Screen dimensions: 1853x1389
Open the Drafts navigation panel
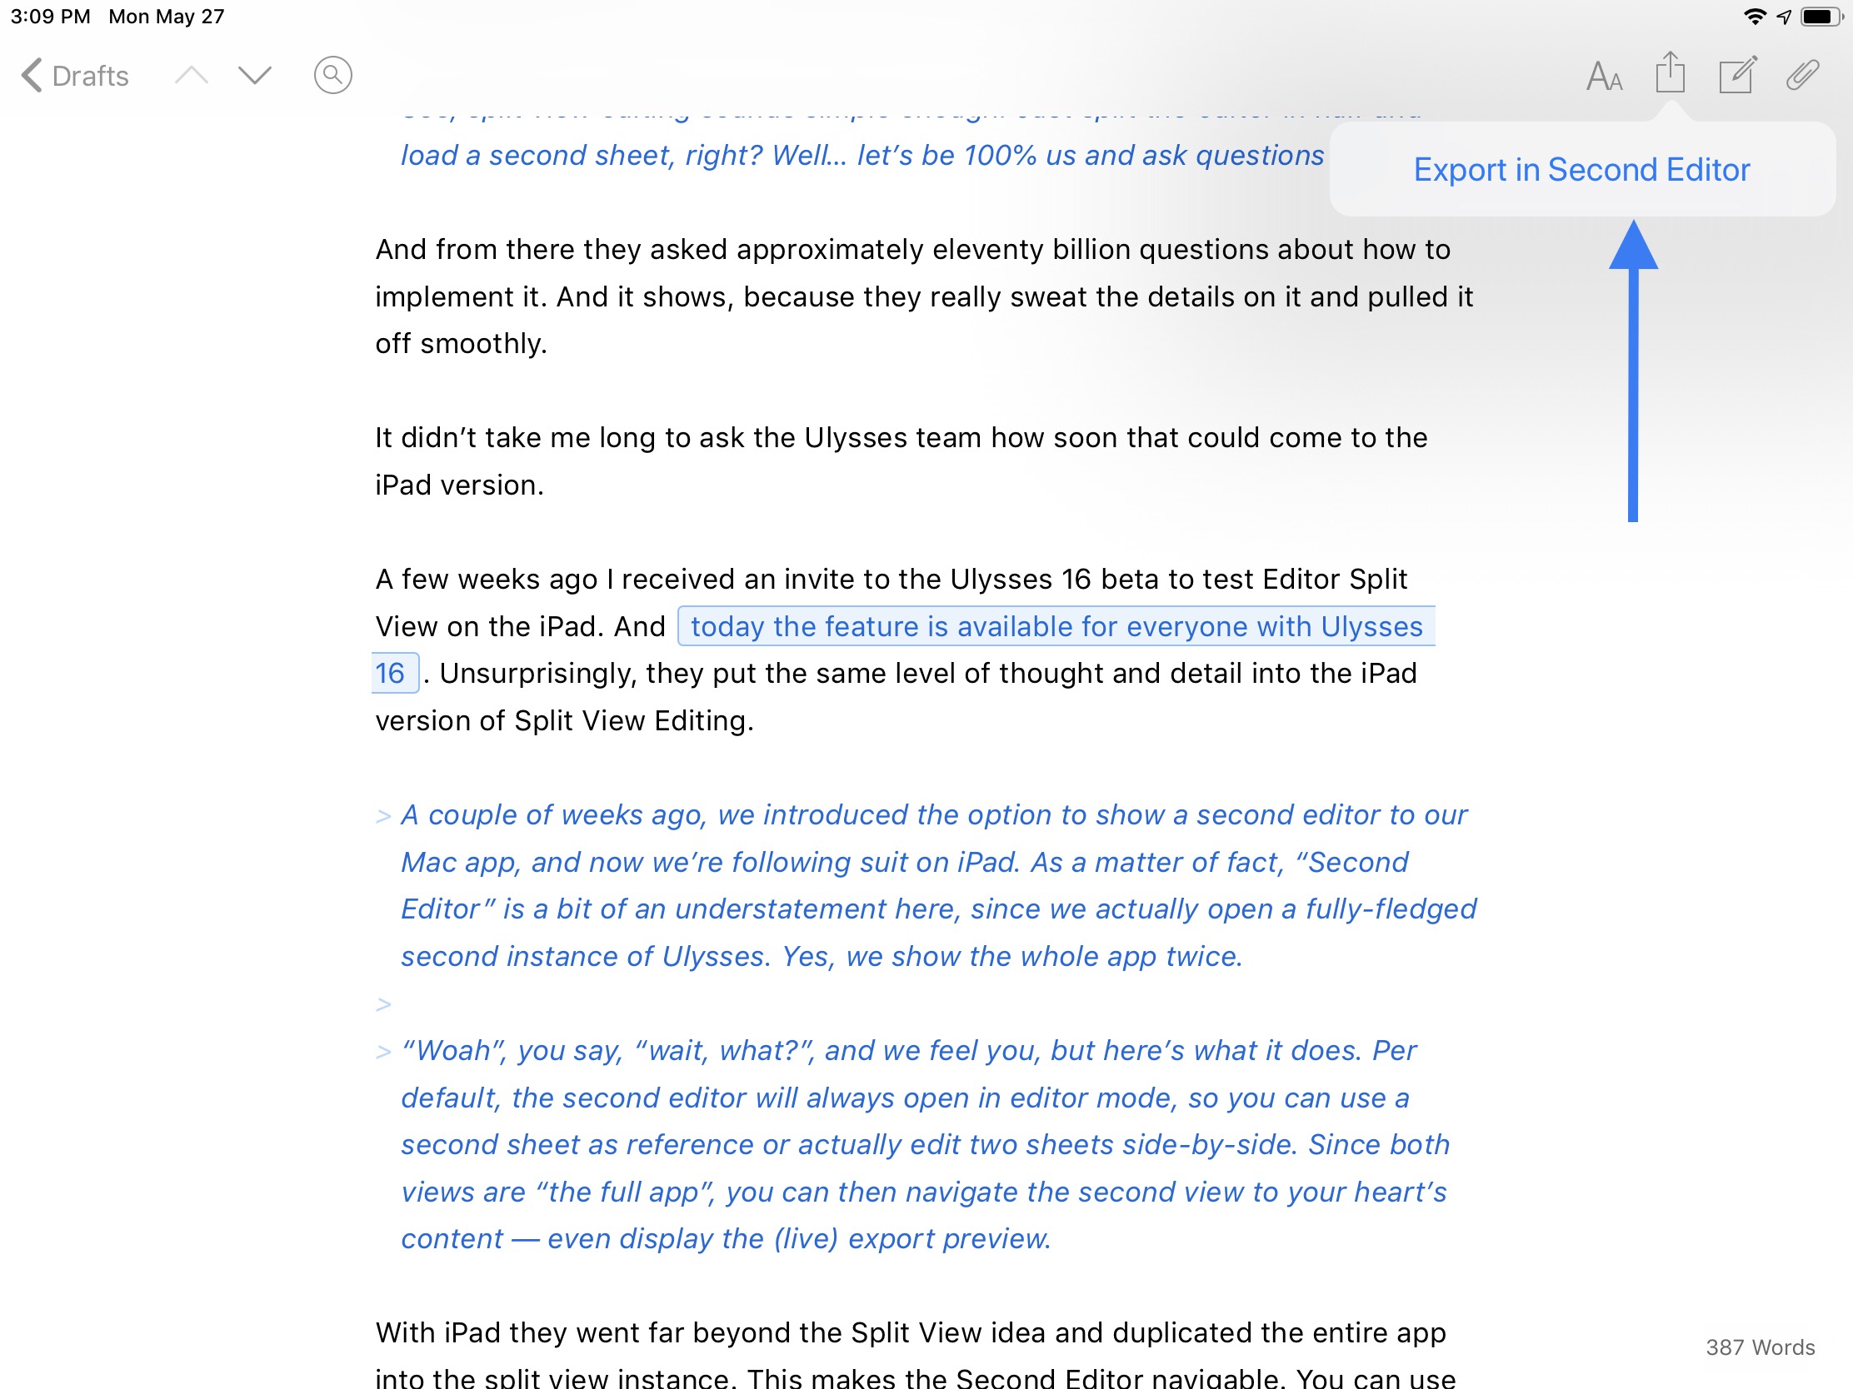coord(72,74)
